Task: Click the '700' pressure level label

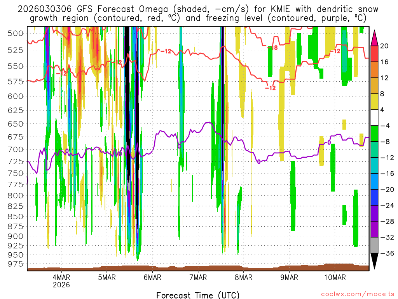Action: point(16,149)
